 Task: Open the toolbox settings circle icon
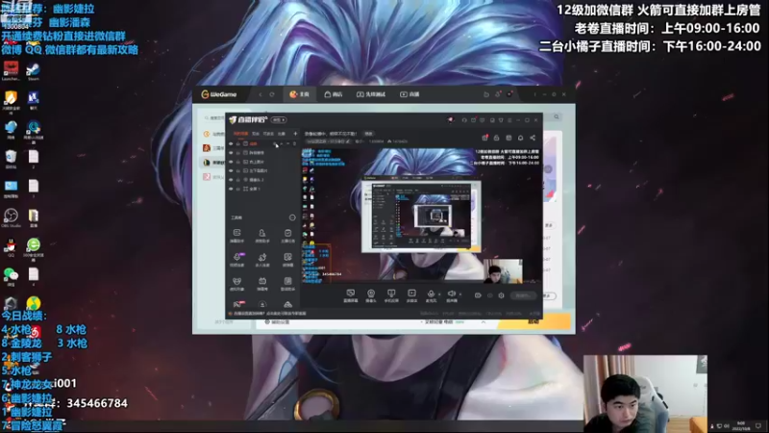click(x=292, y=217)
